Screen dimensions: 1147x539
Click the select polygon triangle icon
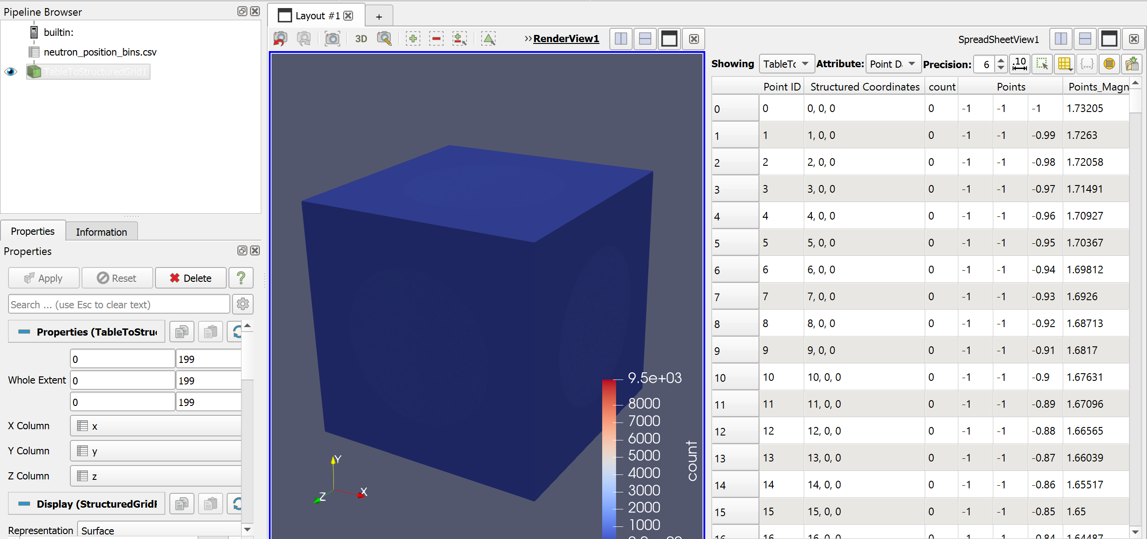(488, 39)
